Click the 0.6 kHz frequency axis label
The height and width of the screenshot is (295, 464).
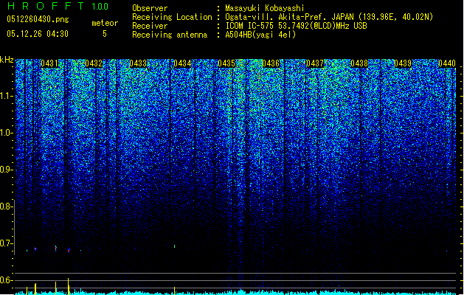pyautogui.click(x=6, y=280)
